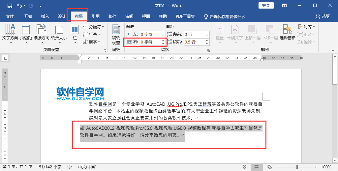The image size is (338, 171).
Task: Save the document with the floppy icon
Action: tap(10, 6)
